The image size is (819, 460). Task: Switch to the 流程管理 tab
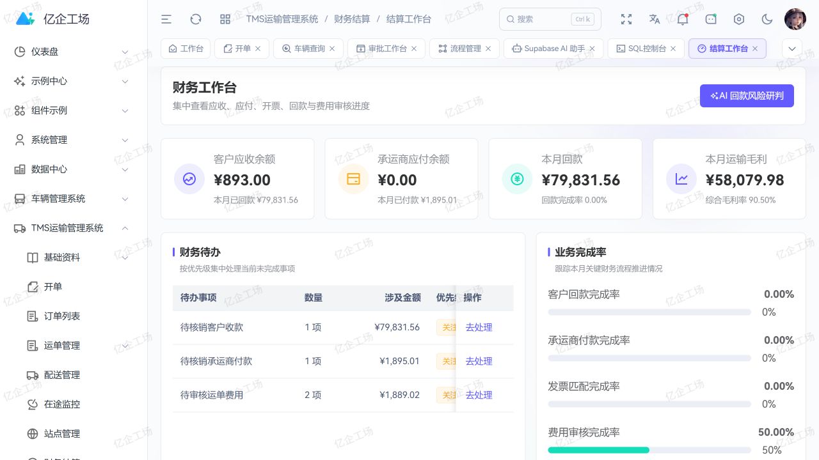(x=465, y=49)
